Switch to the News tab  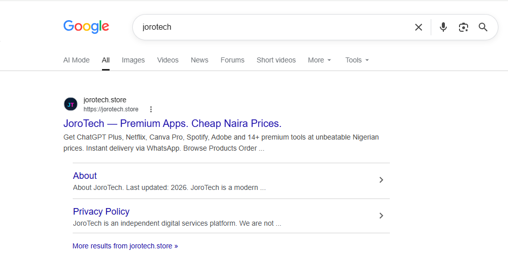click(x=199, y=60)
